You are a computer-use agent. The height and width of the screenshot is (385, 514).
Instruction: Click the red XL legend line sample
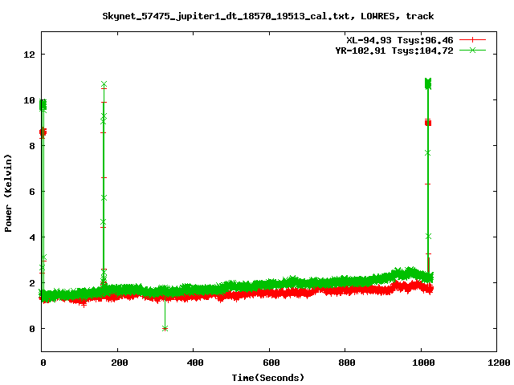pos(472,40)
